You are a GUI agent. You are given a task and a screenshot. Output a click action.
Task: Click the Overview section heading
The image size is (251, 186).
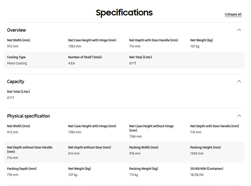16,30
